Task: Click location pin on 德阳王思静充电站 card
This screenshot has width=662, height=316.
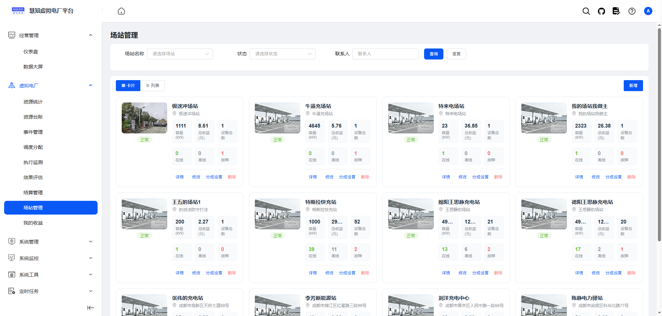Action: (574, 209)
